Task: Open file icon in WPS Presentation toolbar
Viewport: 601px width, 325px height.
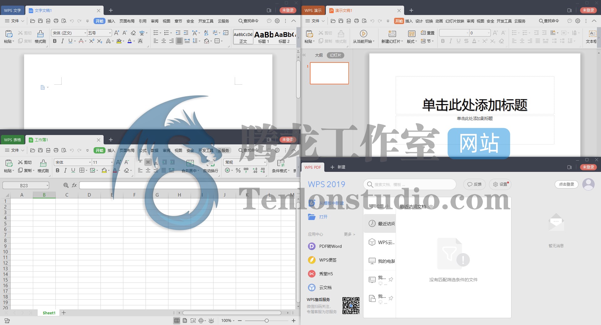Action: (x=333, y=21)
